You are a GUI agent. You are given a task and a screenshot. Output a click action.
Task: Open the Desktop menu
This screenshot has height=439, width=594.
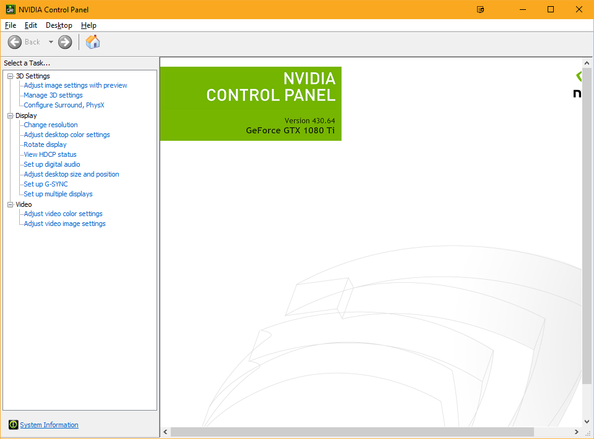coord(59,25)
